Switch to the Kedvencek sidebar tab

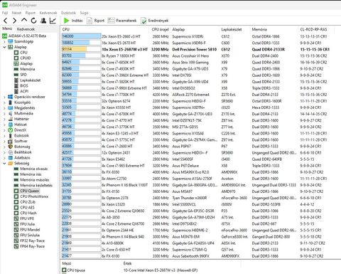click(26, 29)
